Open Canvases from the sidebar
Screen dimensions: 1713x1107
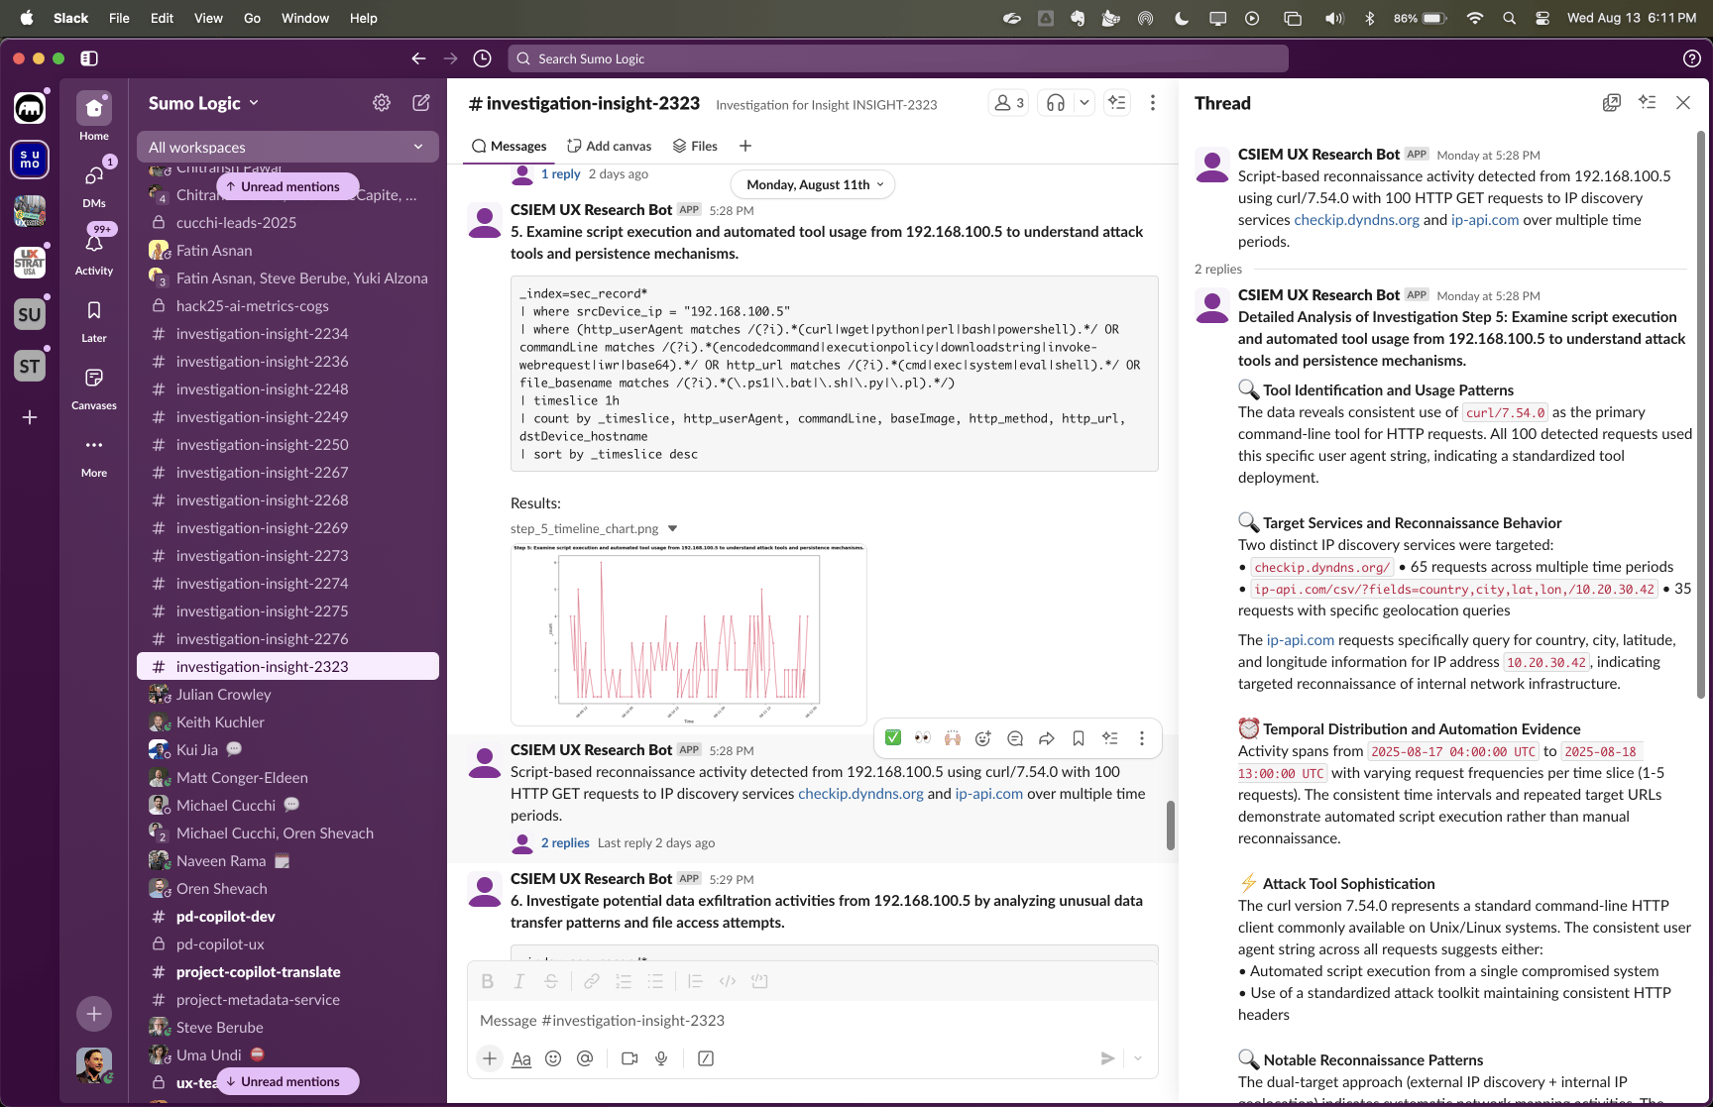pos(94,387)
